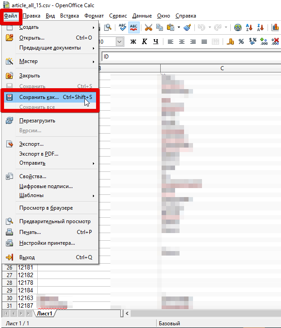Click the Hyperlink globe icon

pyautogui.click(x=238, y=27)
